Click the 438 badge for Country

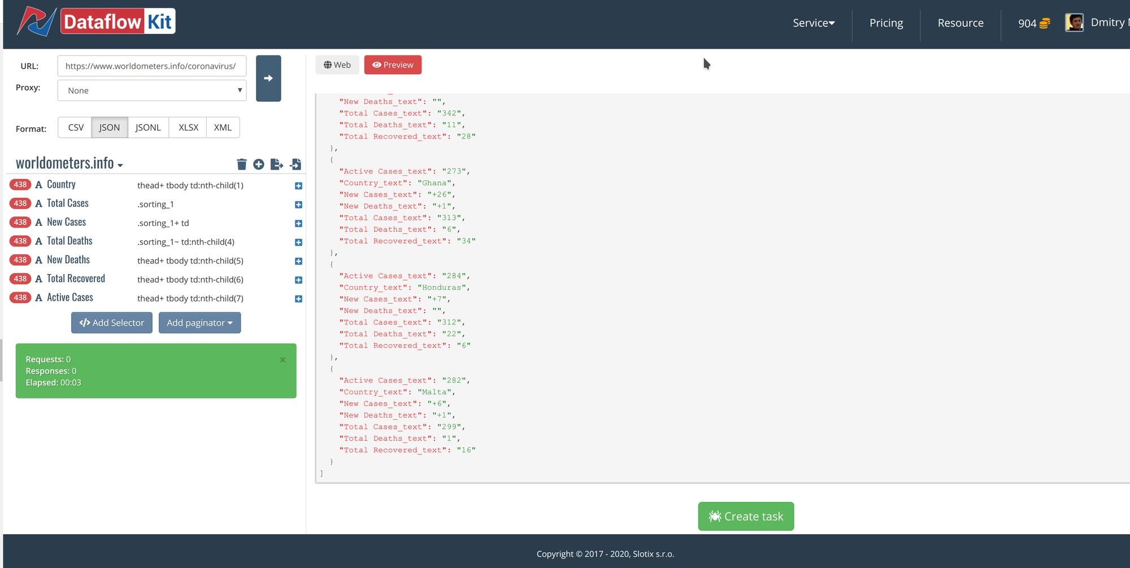[x=20, y=185]
